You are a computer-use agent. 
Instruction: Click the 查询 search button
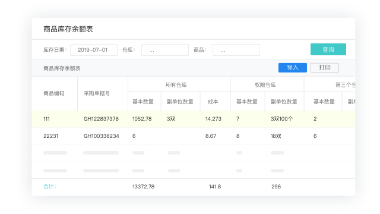(328, 49)
